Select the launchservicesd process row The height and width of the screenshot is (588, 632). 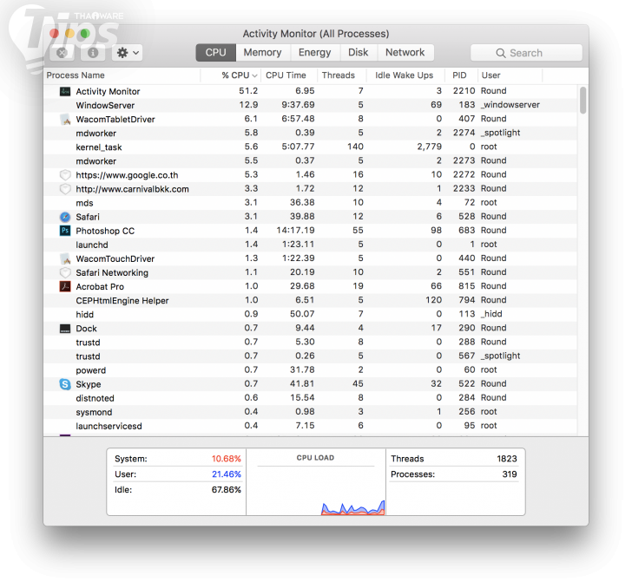[311, 426]
